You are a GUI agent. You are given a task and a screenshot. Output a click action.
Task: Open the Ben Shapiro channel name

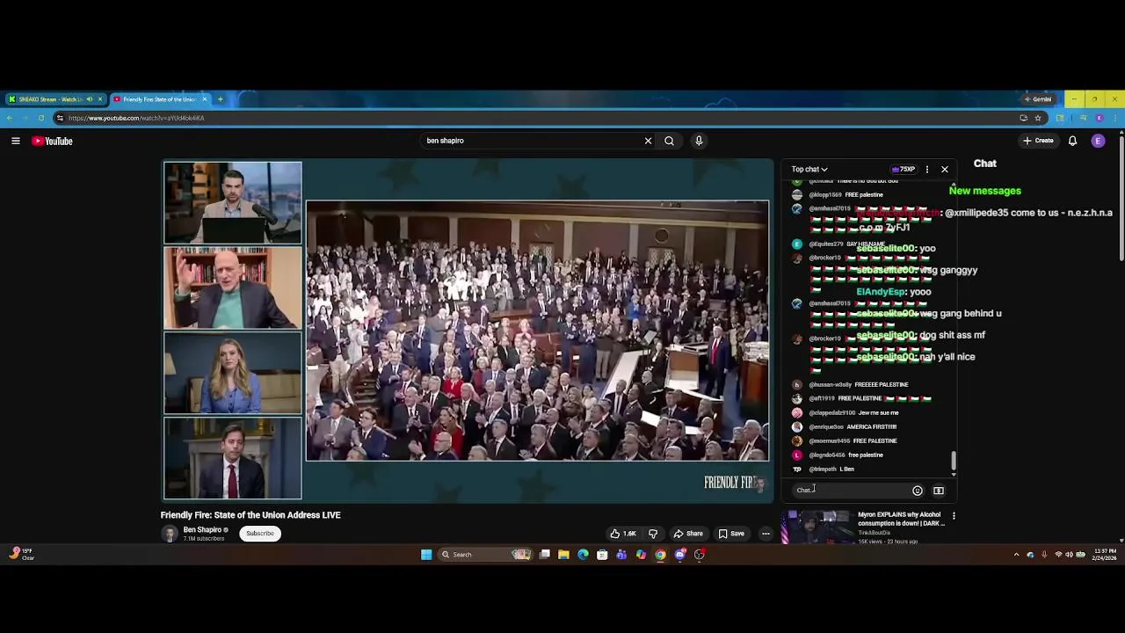(202, 530)
